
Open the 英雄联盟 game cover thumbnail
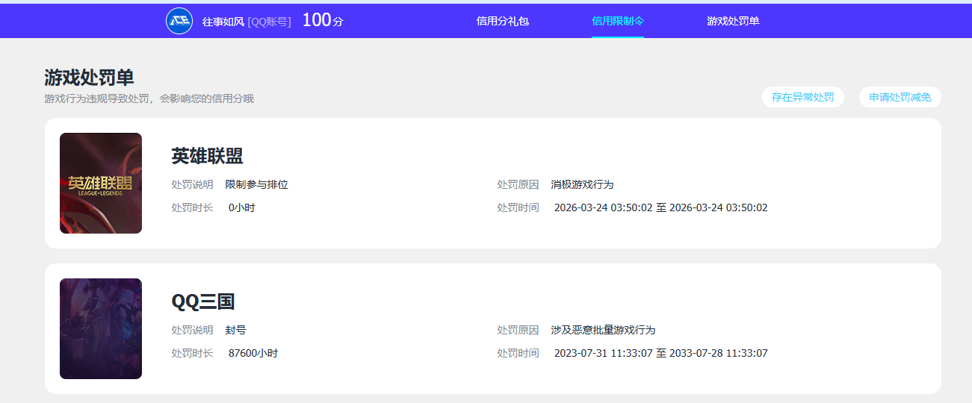click(x=101, y=183)
